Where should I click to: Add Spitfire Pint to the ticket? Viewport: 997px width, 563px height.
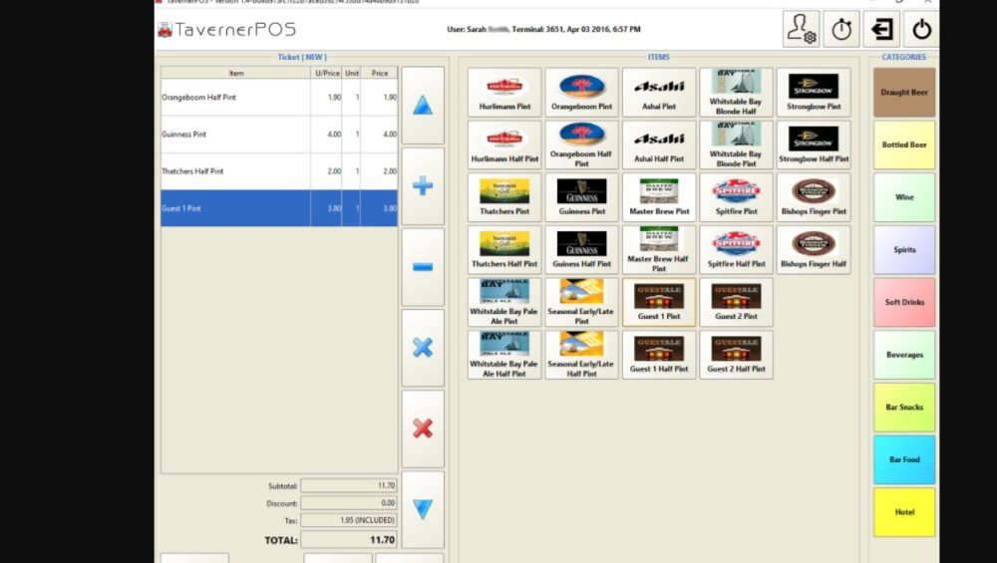pyautogui.click(x=736, y=197)
